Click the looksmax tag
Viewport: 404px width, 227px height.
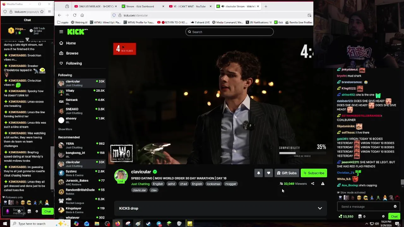click(x=214, y=184)
